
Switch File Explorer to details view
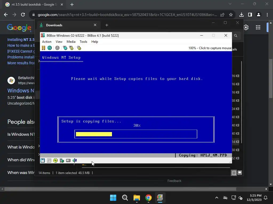click(x=234, y=173)
